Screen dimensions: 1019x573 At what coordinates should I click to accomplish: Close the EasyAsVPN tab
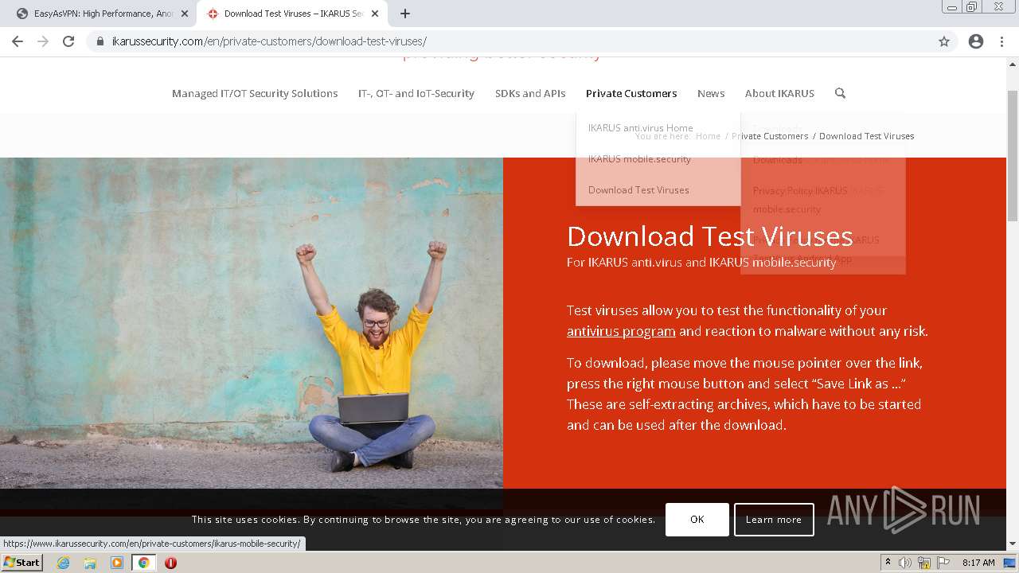(185, 14)
